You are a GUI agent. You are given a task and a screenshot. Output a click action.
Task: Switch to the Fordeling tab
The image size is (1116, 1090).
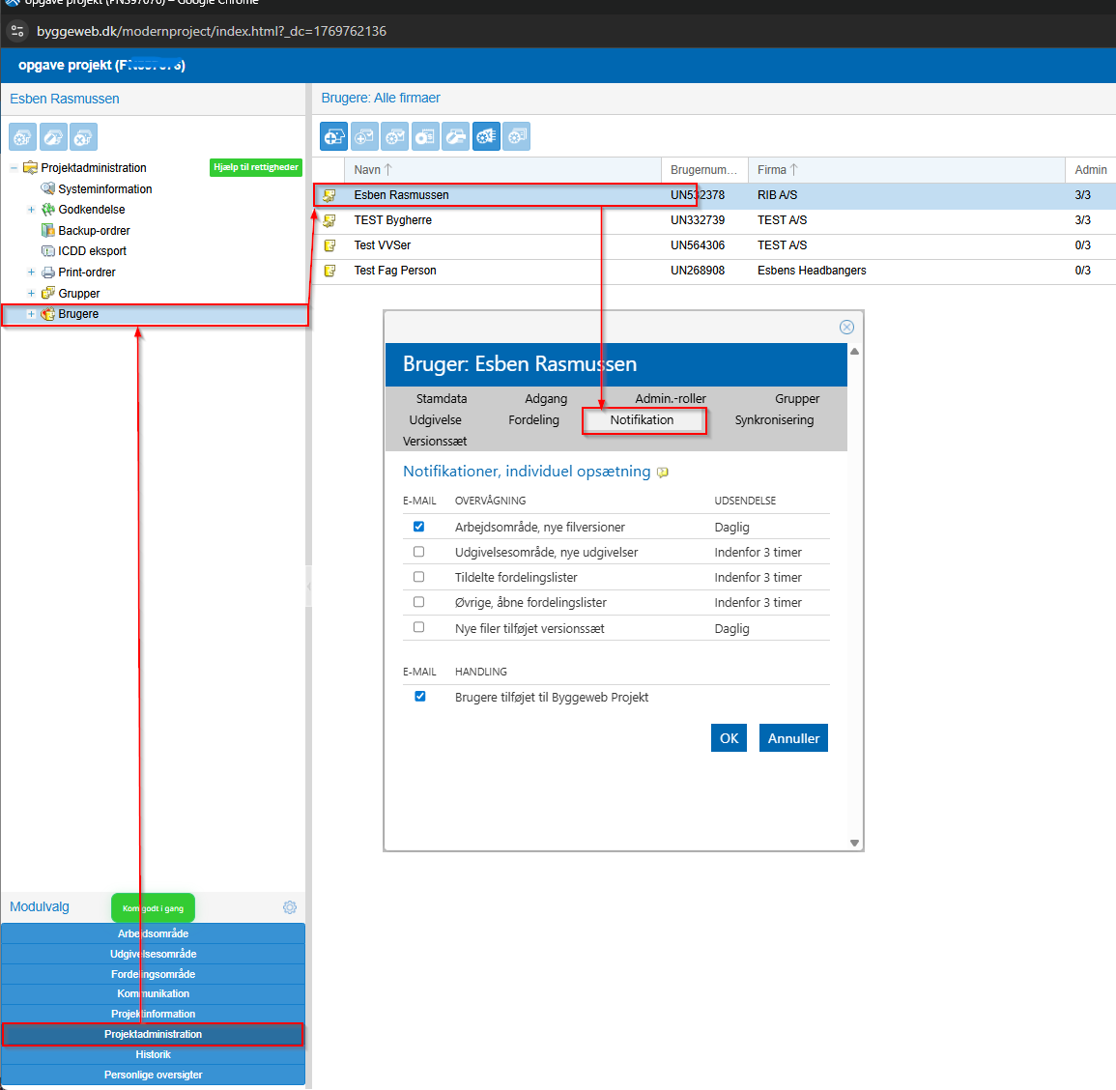(533, 420)
